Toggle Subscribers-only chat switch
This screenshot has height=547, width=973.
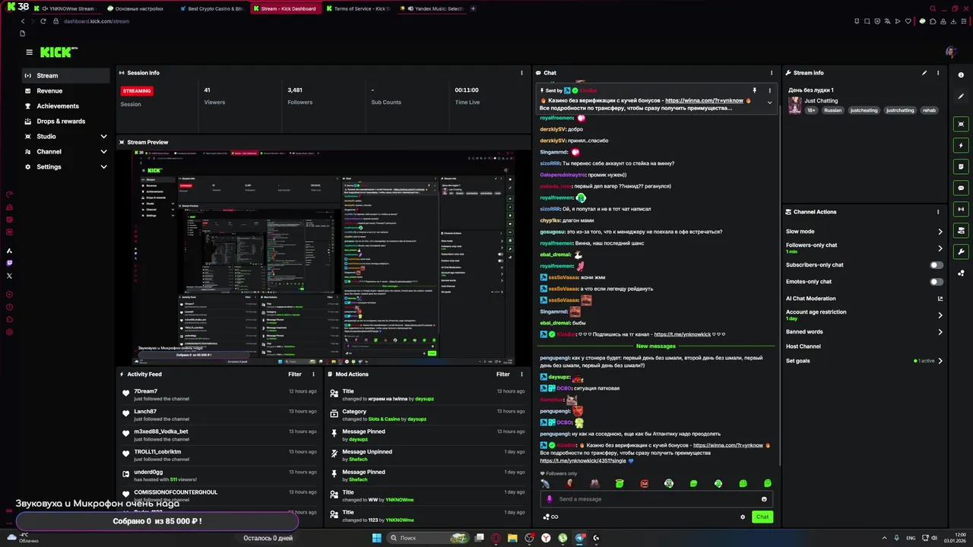click(937, 265)
